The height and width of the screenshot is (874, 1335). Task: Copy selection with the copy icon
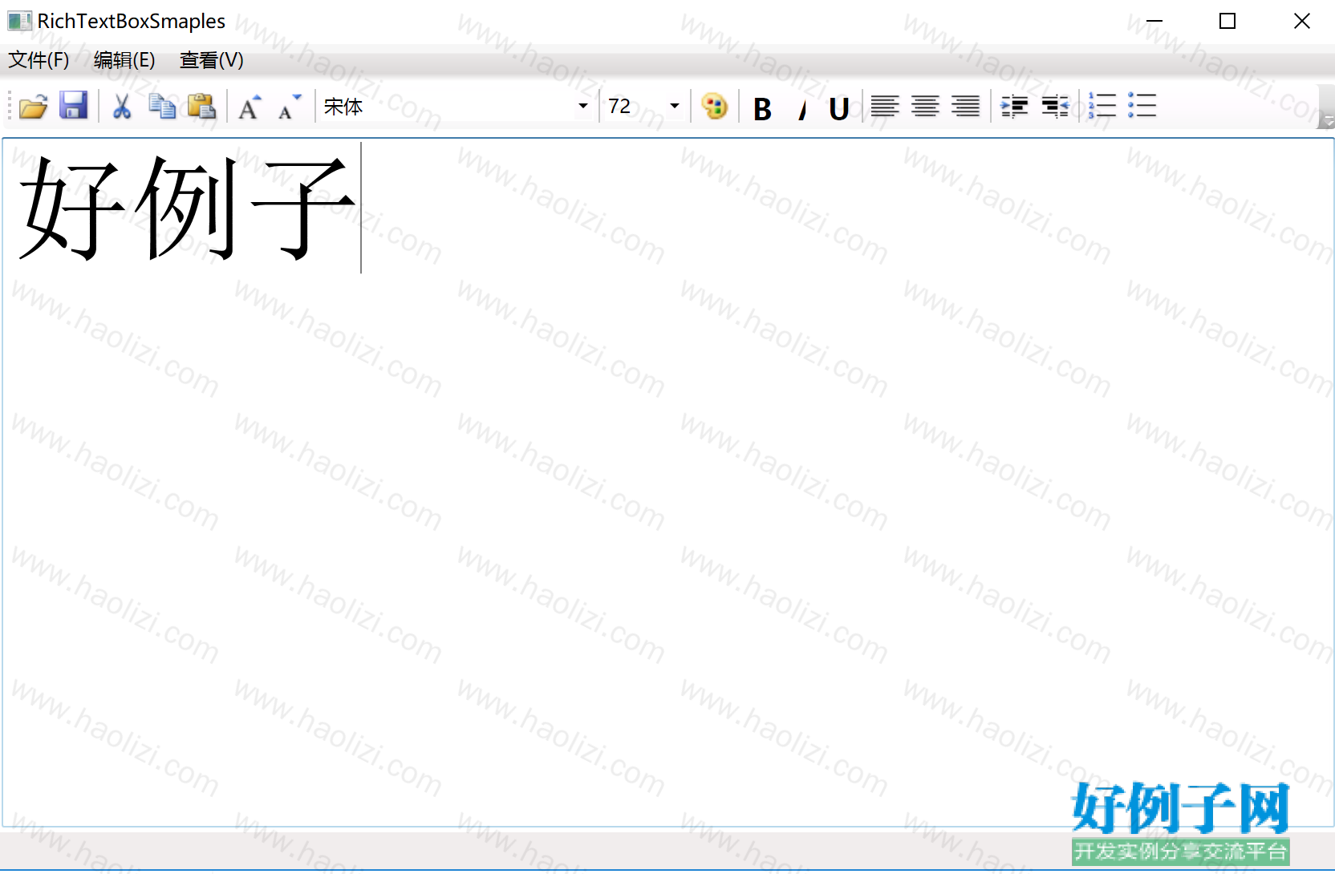pyautogui.click(x=162, y=106)
